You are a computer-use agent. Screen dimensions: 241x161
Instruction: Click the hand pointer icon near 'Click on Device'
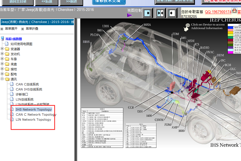pos(187,27)
